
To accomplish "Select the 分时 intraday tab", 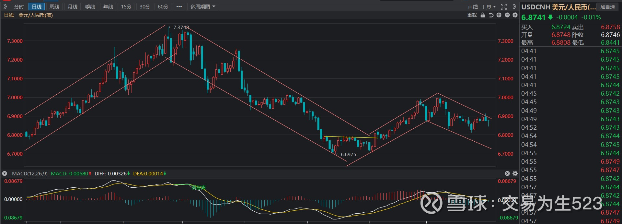I will (19, 6).
